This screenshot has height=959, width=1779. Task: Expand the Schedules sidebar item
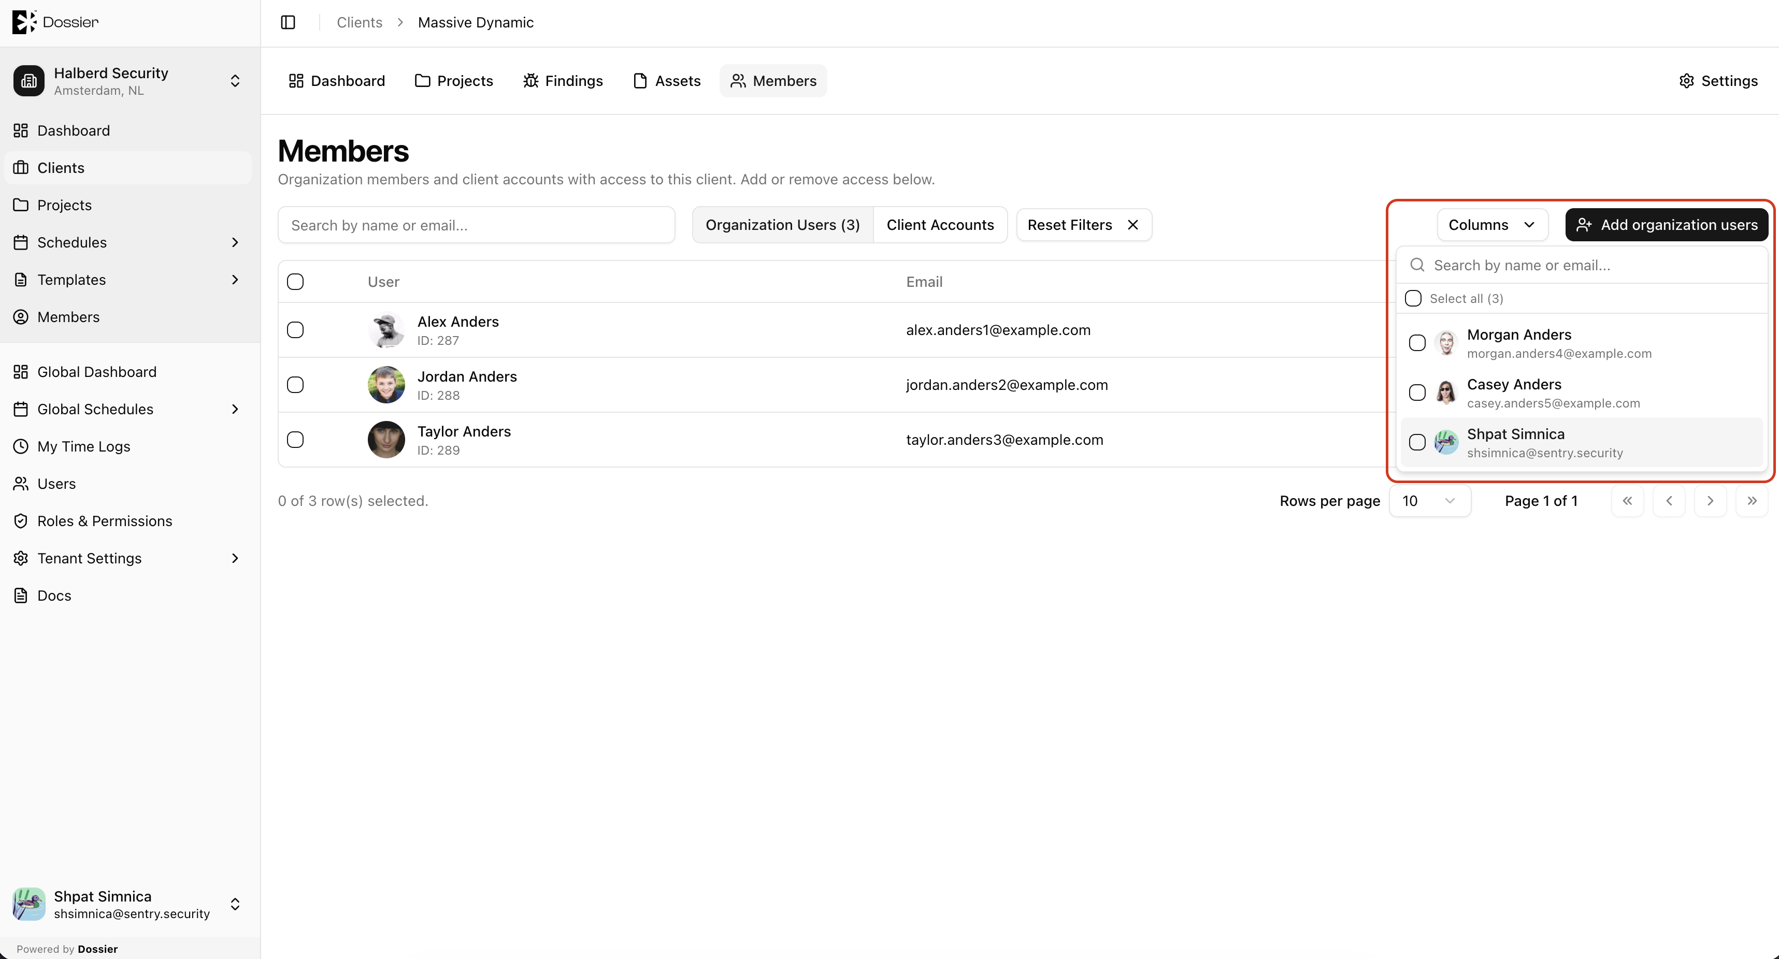(235, 242)
